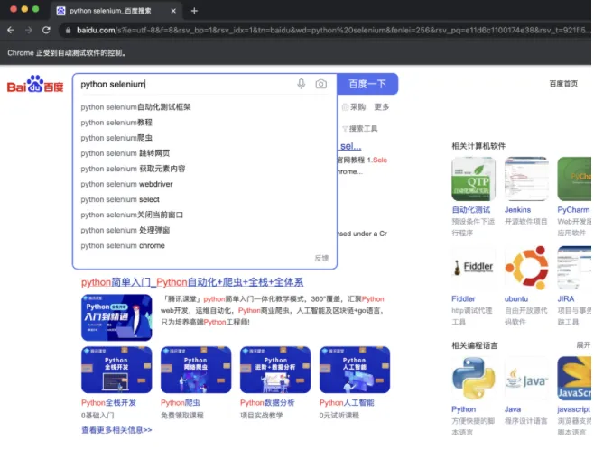
Task: Expand 相关编程语言 with 展开
Action: tap(583, 345)
